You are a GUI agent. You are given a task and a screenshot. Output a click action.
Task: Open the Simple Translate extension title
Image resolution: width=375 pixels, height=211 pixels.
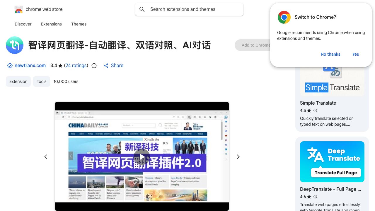pos(318,103)
